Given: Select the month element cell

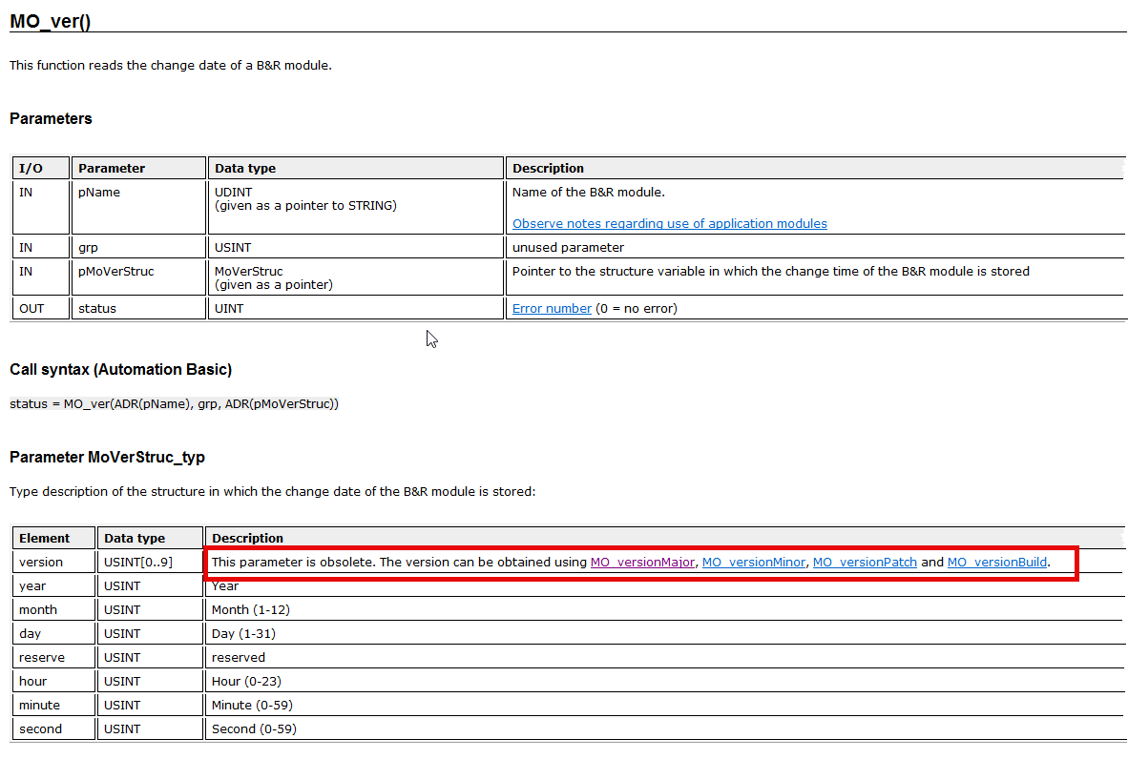Looking at the screenshot, I should coord(54,609).
